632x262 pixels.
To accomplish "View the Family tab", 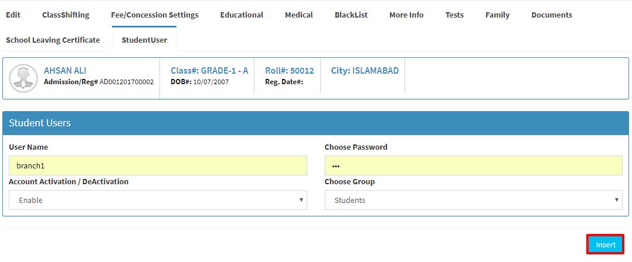I will pos(497,15).
